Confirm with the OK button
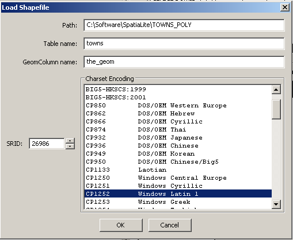 click(x=121, y=225)
